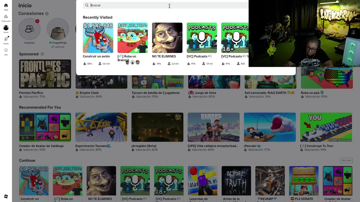
Task: Click the 85% rating under Construir un avión
Action: pos(88,64)
